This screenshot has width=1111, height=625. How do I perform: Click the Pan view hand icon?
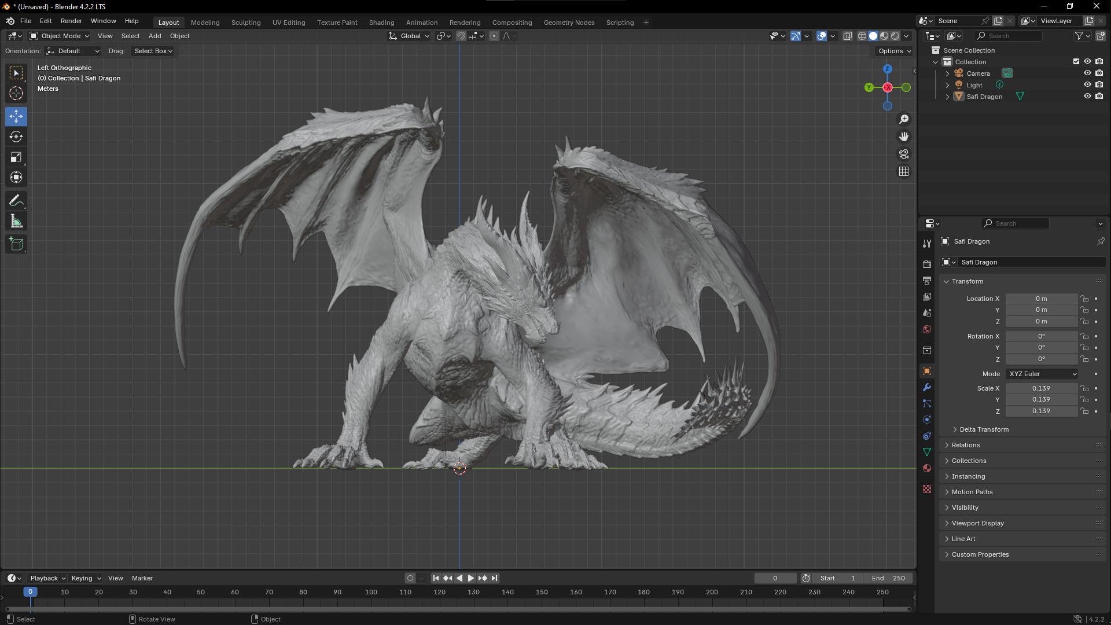click(904, 137)
